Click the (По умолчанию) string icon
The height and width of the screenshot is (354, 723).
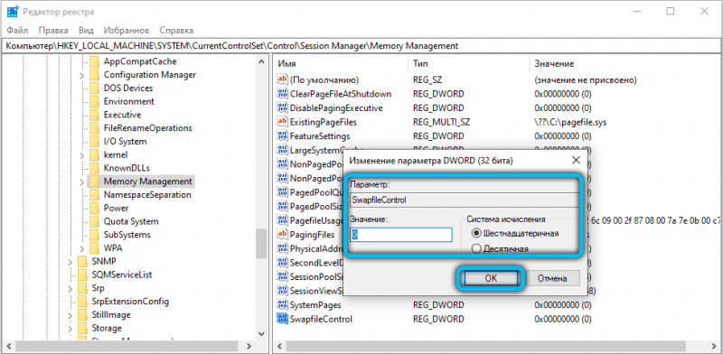click(282, 79)
